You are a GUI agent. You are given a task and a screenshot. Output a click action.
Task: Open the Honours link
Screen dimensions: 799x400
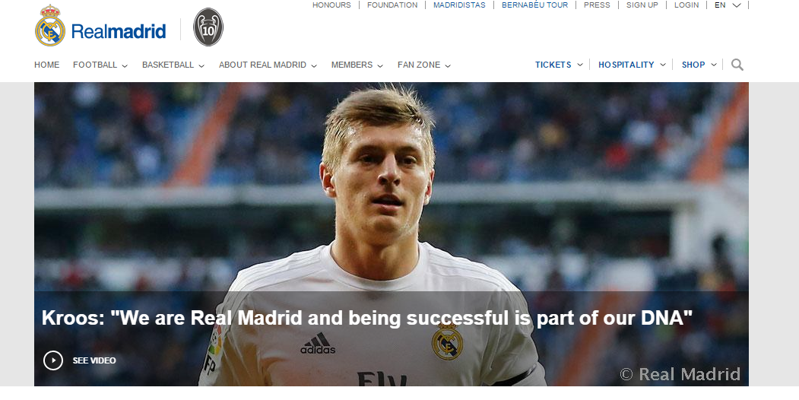(x=331, y=5)
